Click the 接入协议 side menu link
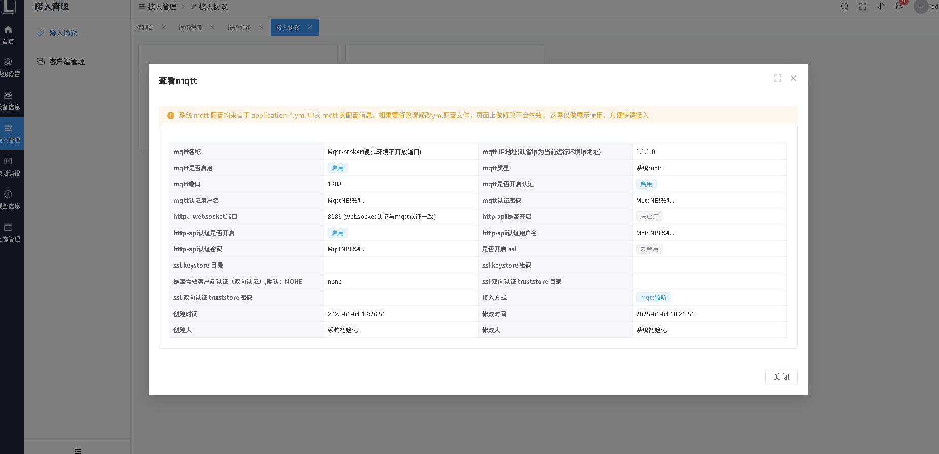Screen dimensions: 939x454 tap(63, 33)
